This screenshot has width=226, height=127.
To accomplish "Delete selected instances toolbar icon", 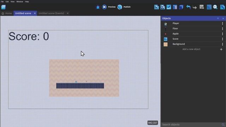I will pos(202,7).
